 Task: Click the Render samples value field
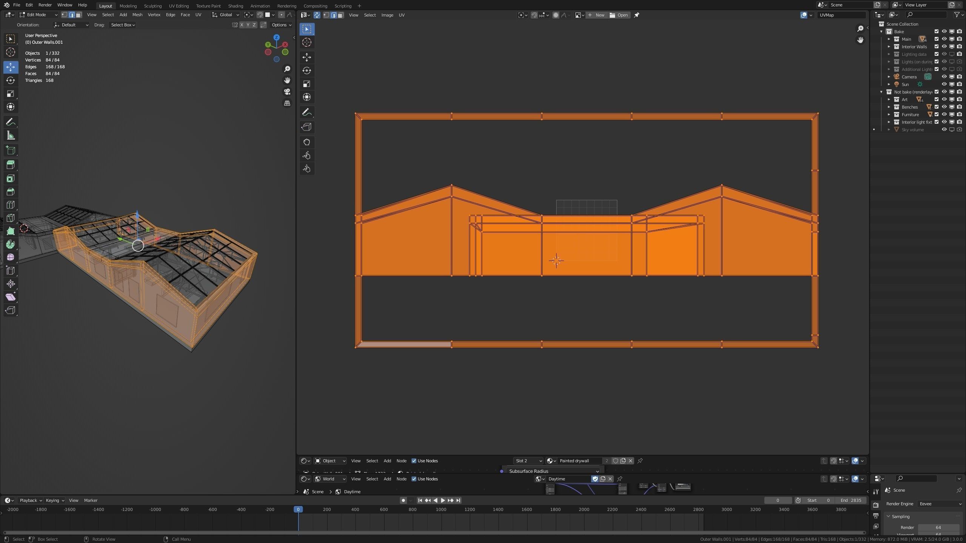pyautogui.click(x=938, y=528)
